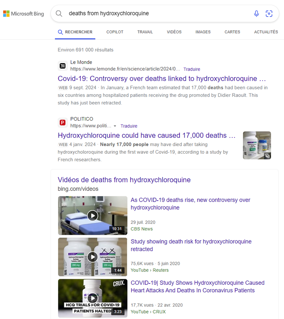Screen dimensions: 284x319
Task: Click the POLITICO site favicon
Action: (x=63, y=122)
